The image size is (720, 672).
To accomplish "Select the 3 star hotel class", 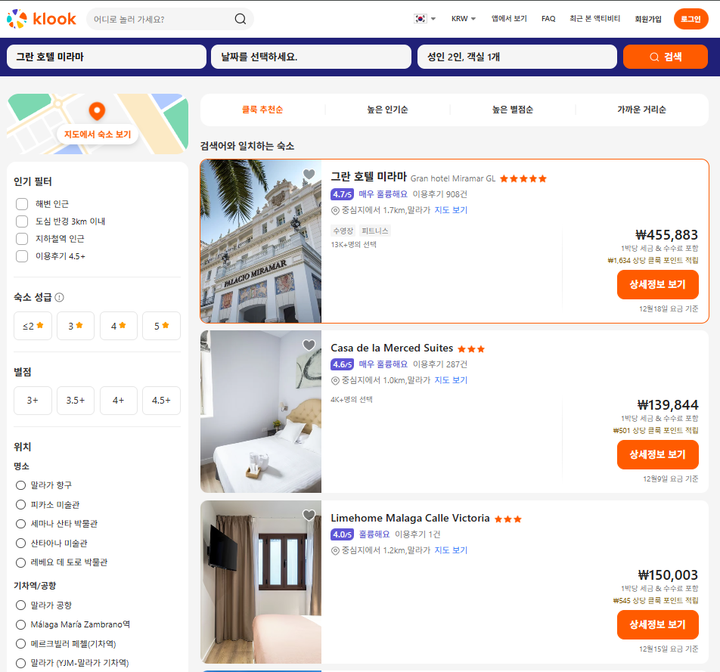I will [x=76, y=326].
